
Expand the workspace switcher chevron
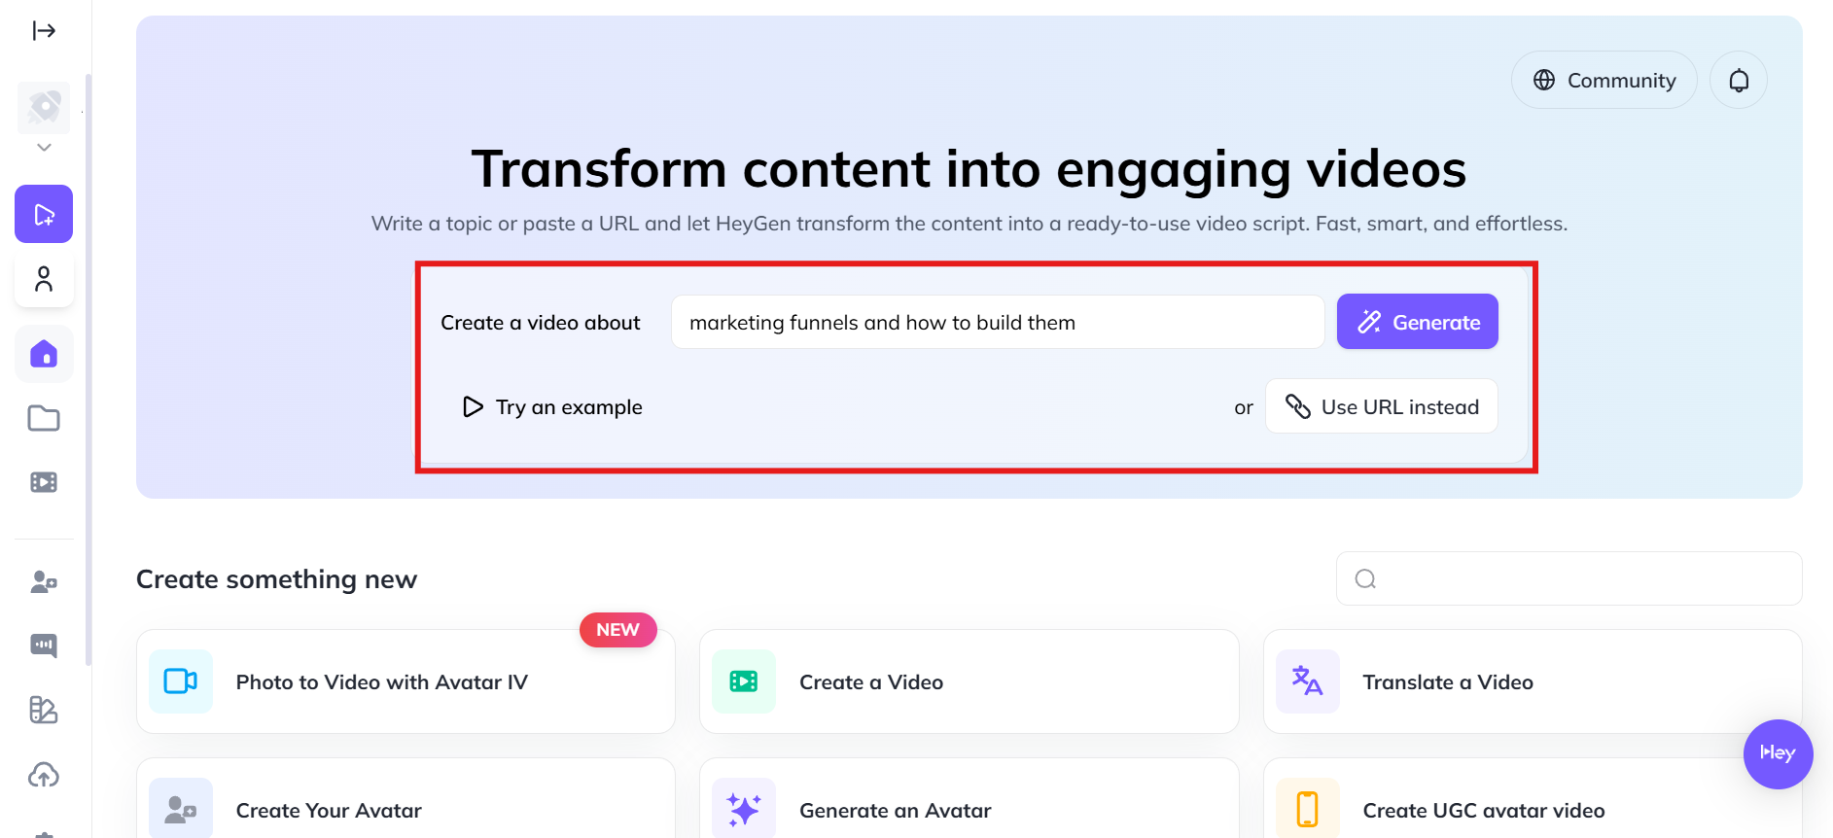(x=44, y=148)
